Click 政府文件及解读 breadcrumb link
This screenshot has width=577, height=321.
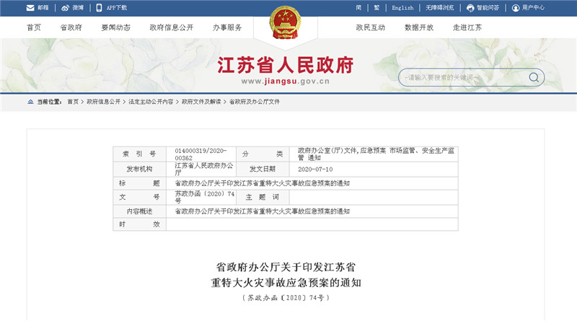click(201, 102)
